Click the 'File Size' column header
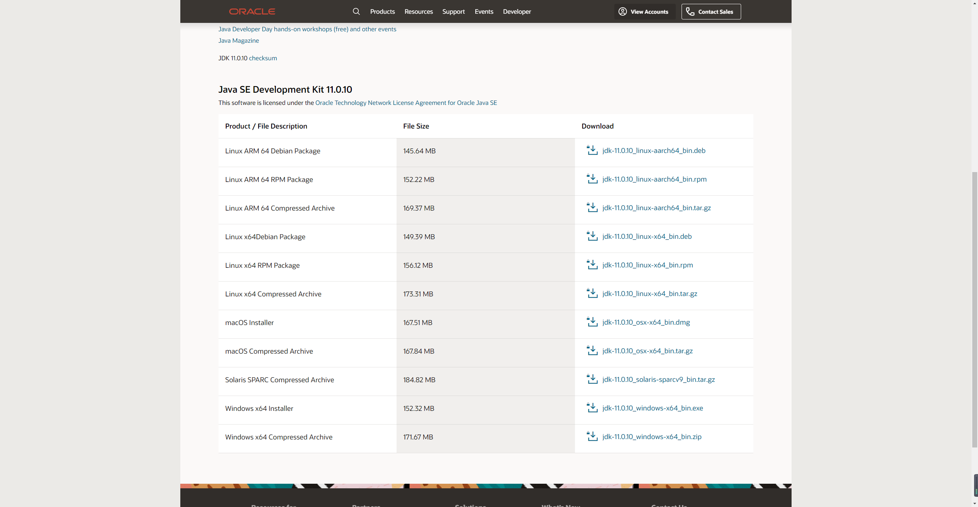Screen dimensions: 978x507 416,126
